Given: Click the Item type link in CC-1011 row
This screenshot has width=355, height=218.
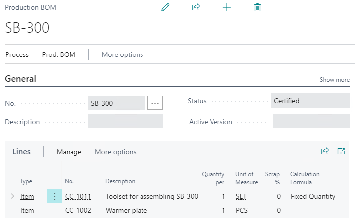Looking at the screenshot, I should [27, 196].
